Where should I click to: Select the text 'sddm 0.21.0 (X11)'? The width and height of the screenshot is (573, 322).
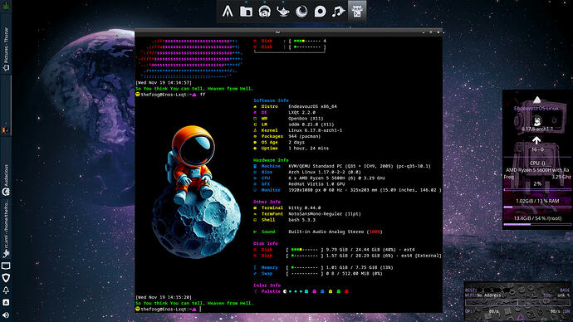coord(311,124)
